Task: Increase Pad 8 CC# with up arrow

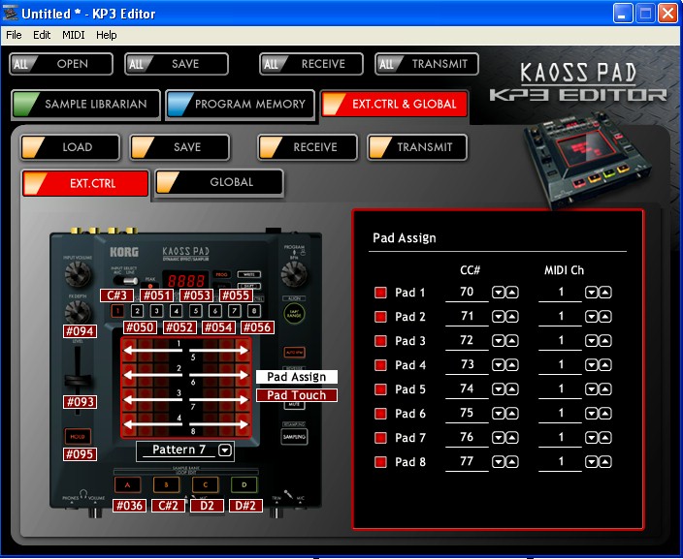Action: coord(512,462)
